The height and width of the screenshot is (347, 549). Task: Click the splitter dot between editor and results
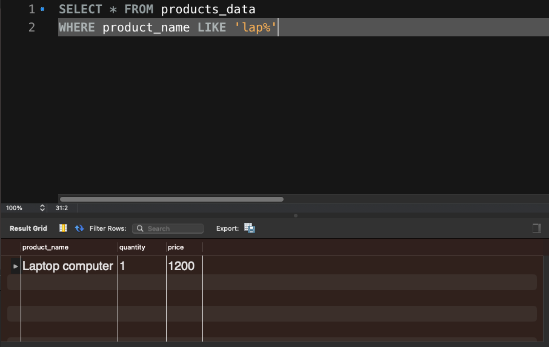(x=296, y=215)
